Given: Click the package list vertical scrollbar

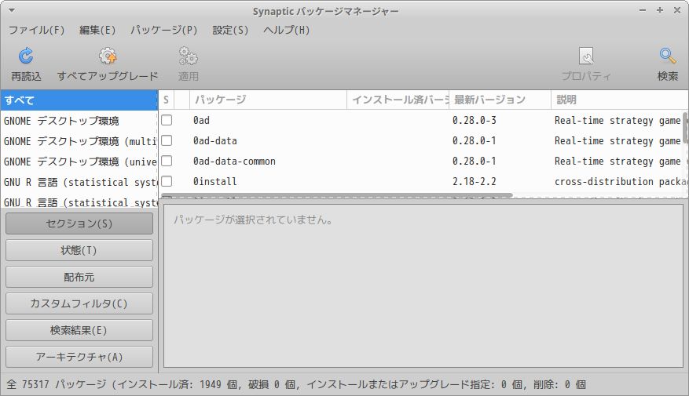Looking at the screenshot, I should tap(684, 128).
